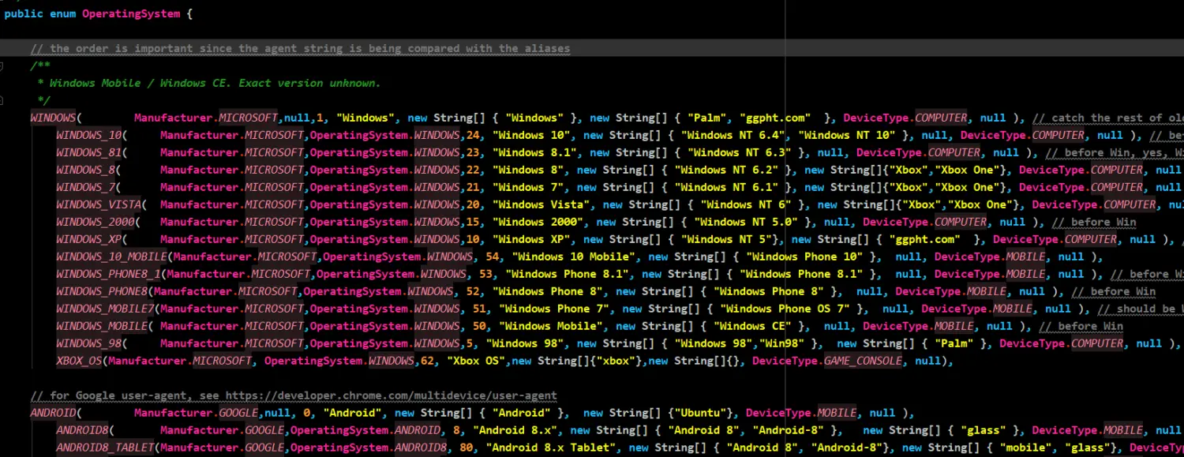Viewport: 1184px width, 457px height.
Task: Click the "Windows Vista" string literal
Action: pos(541,204)
